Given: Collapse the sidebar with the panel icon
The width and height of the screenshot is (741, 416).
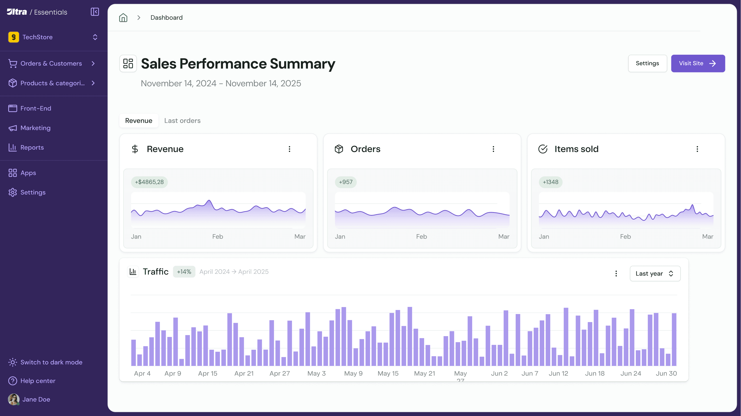Looking at the screenshot, I should 95,12.
